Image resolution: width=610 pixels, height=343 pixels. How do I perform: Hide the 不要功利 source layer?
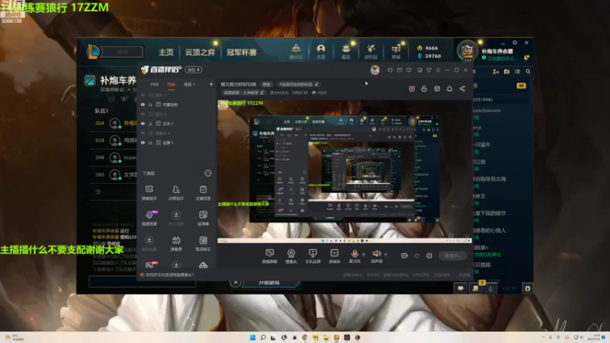[x=143, y=104]
